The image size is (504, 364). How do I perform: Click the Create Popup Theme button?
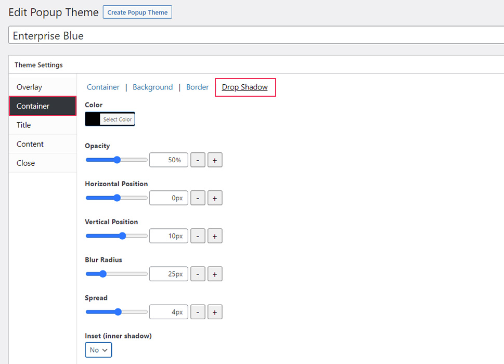point(137,11)
